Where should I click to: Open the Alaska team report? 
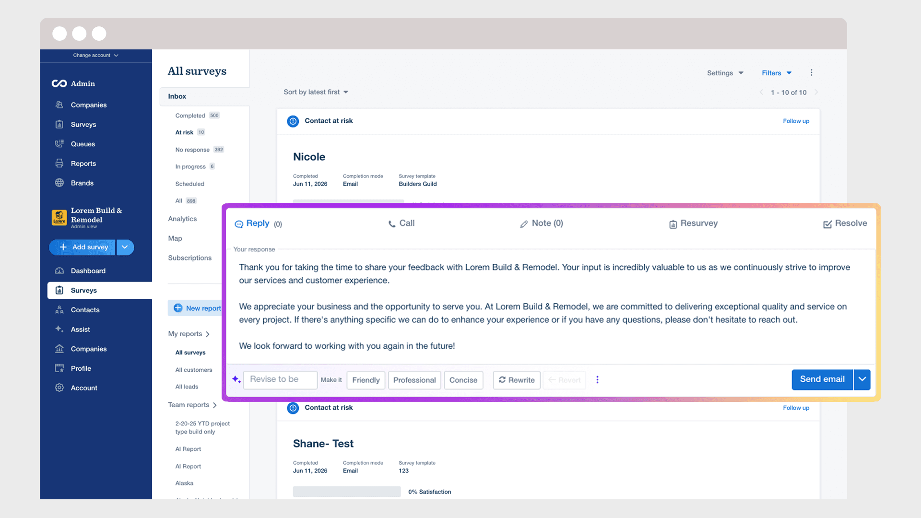[x=184, y=483]
